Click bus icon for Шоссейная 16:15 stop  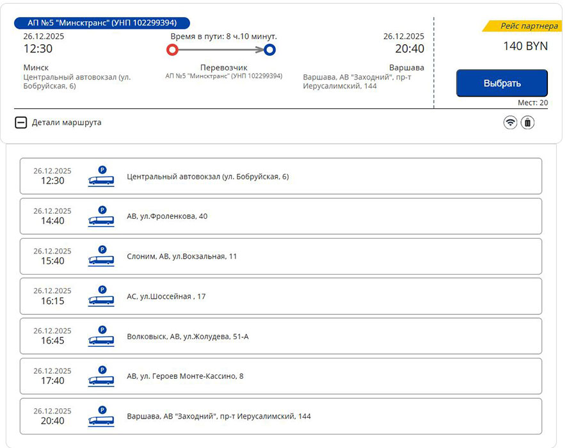coord(101,296)
